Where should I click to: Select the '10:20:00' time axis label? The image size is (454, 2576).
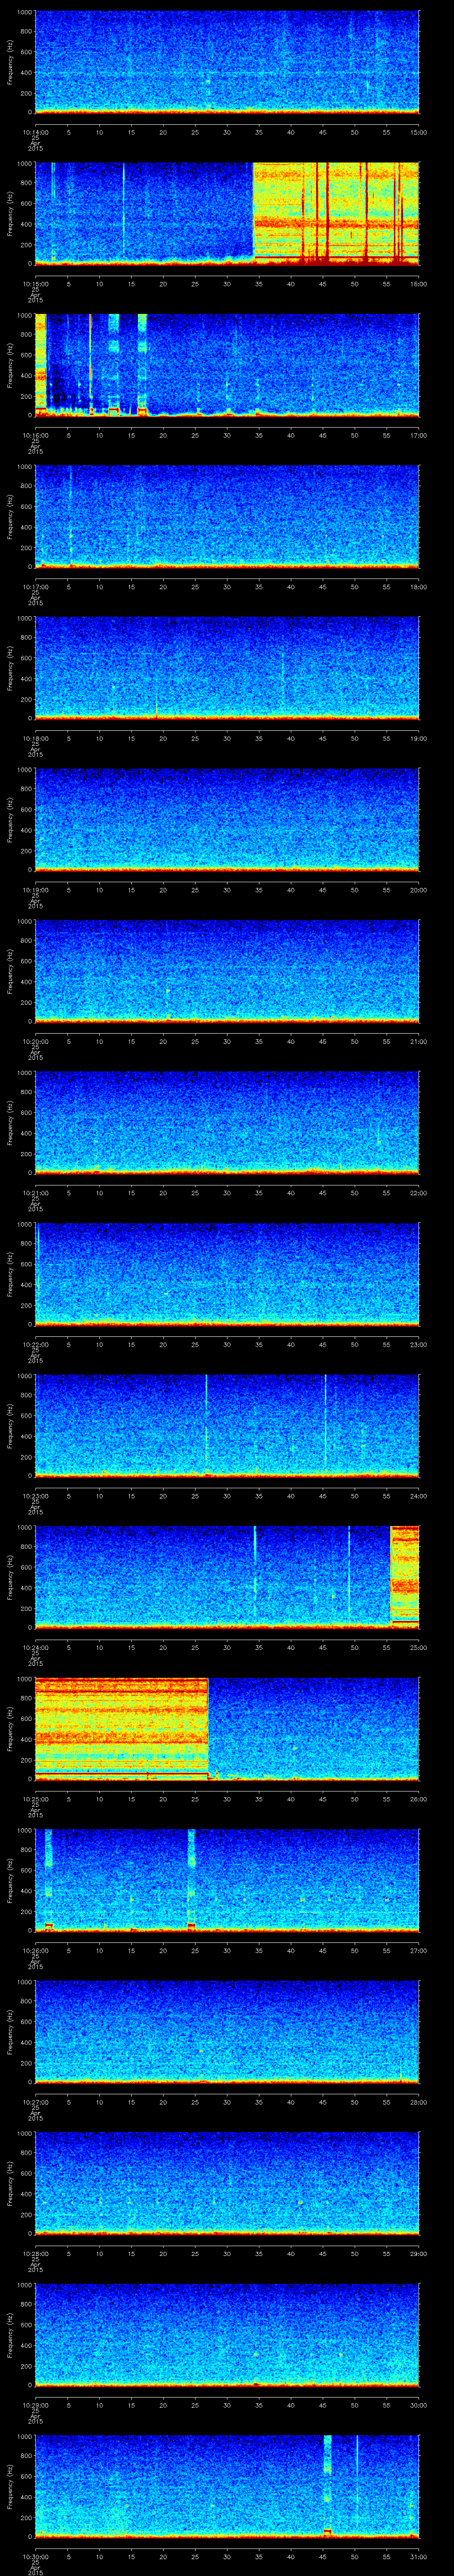[35, 1041]
